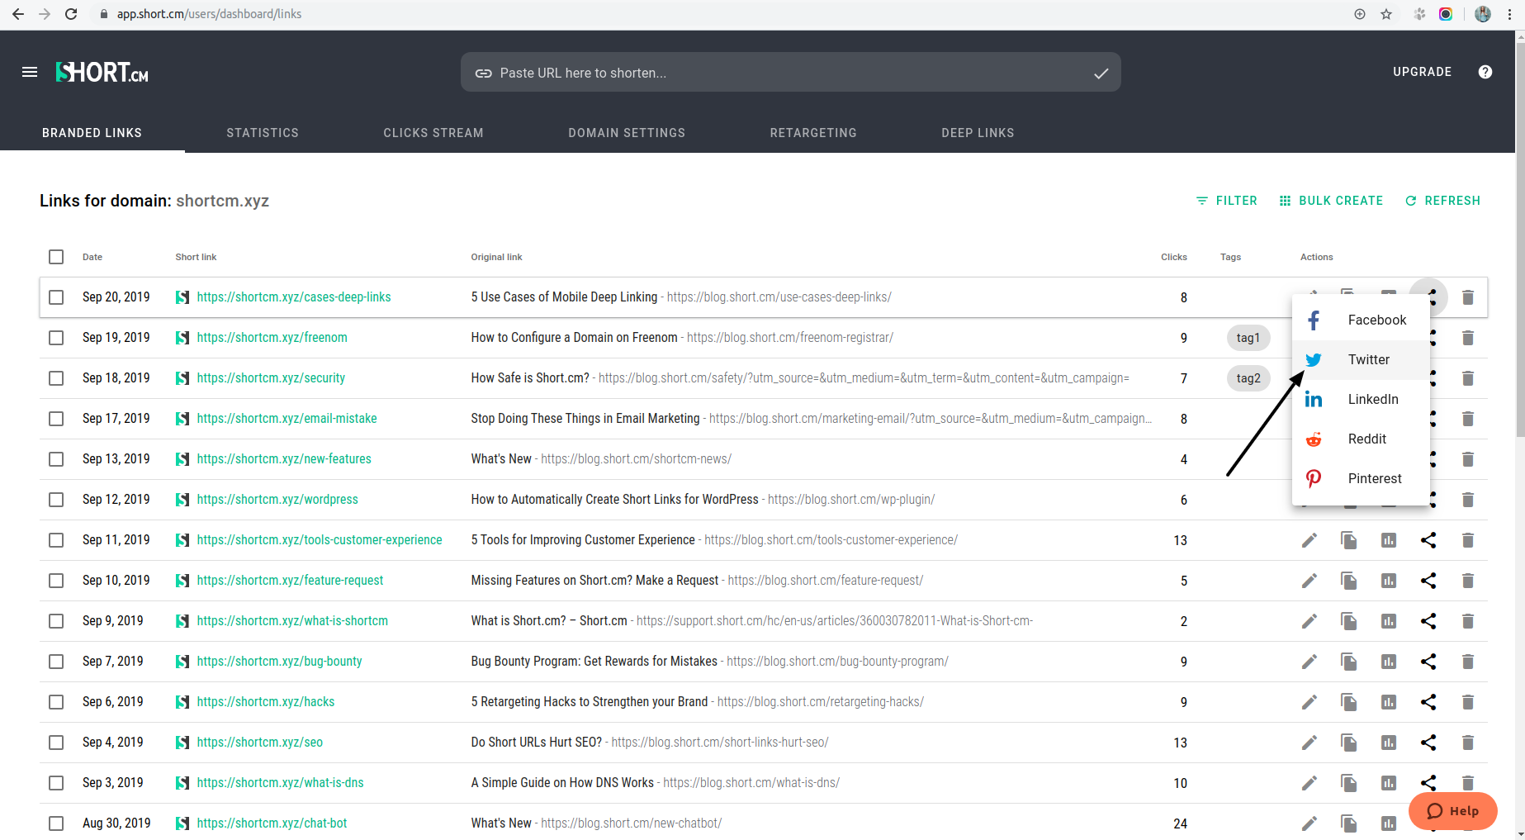The height and width of the screenshot is (840, 1525).
Task: Switch to the Deep Links tab
Action: [978, 133]
